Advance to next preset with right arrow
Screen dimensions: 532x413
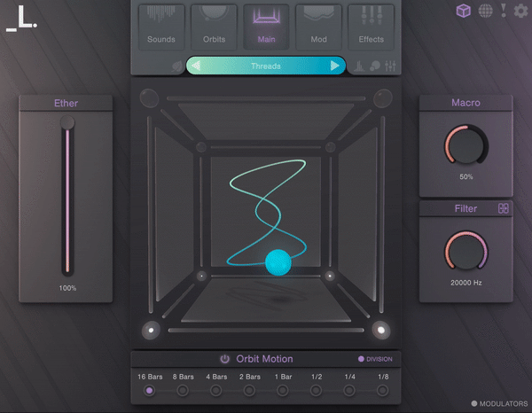pyautogui.click(x=335, y=66)
